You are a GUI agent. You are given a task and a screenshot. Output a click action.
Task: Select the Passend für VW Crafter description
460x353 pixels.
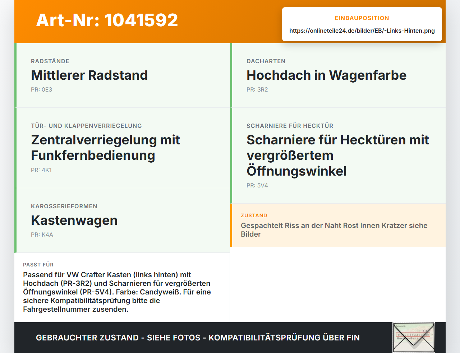coord(117,292)
